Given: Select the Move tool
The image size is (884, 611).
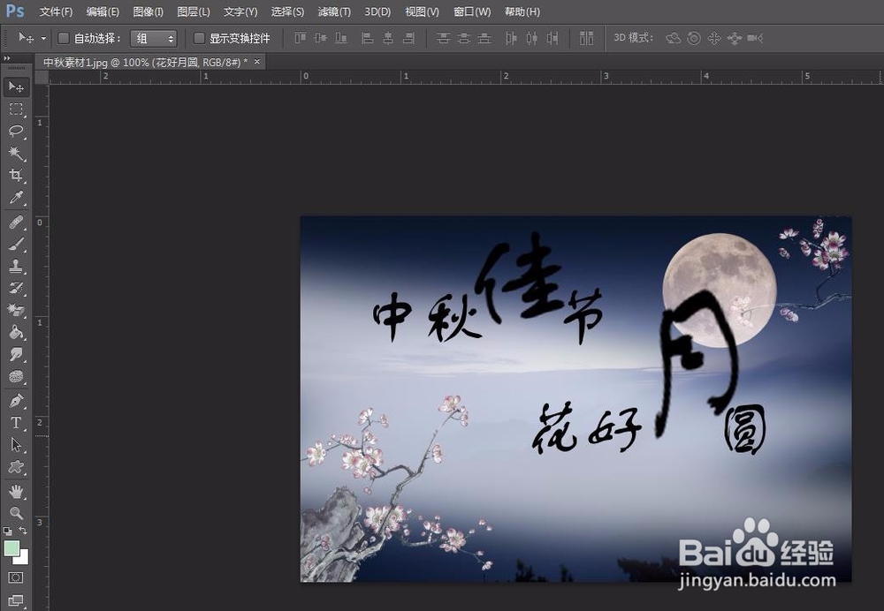Looking at the screenshot, I should (16, 87).
